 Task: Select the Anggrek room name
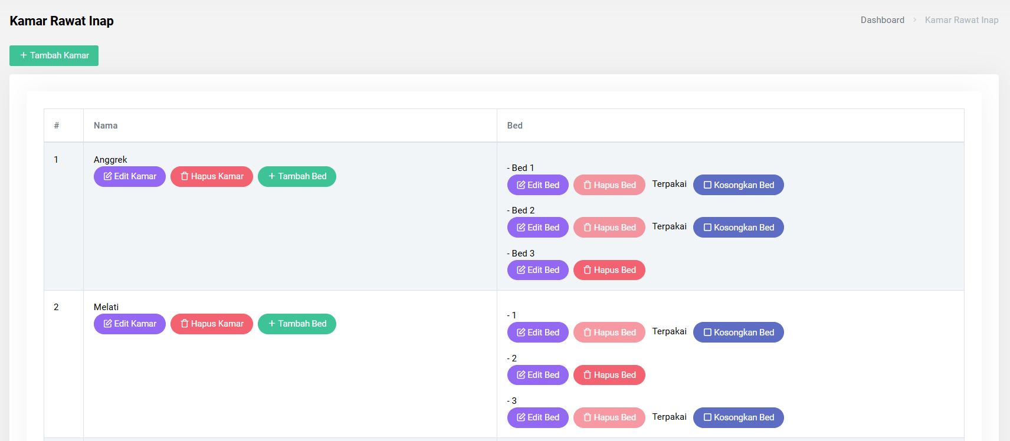(110, 160)
